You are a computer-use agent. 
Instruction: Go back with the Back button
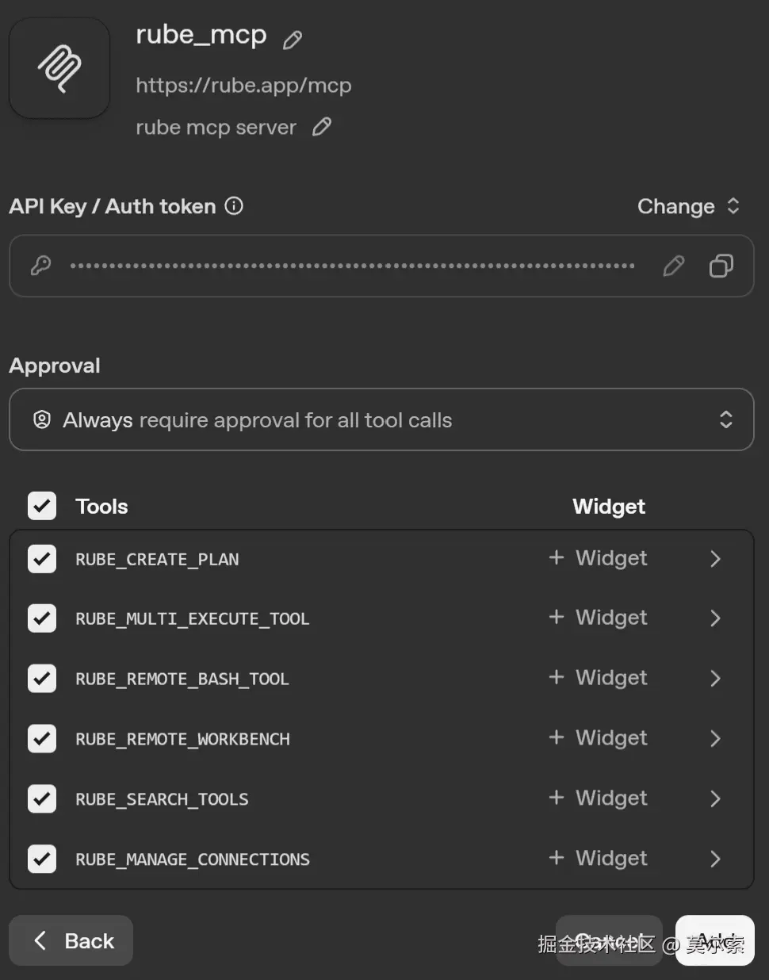[x=71, y=941]
